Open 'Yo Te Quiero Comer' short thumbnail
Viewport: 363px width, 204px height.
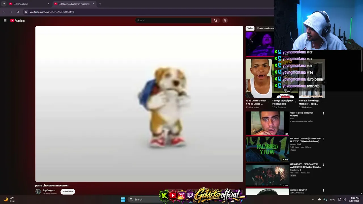[259, 78]
